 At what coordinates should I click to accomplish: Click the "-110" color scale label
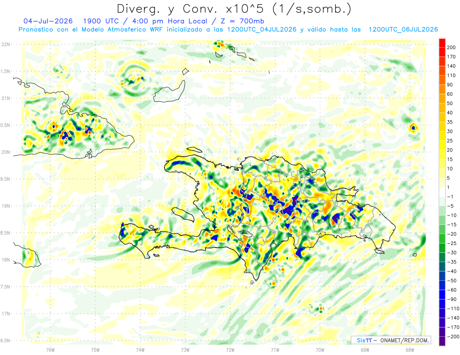(x=453, y=309)
